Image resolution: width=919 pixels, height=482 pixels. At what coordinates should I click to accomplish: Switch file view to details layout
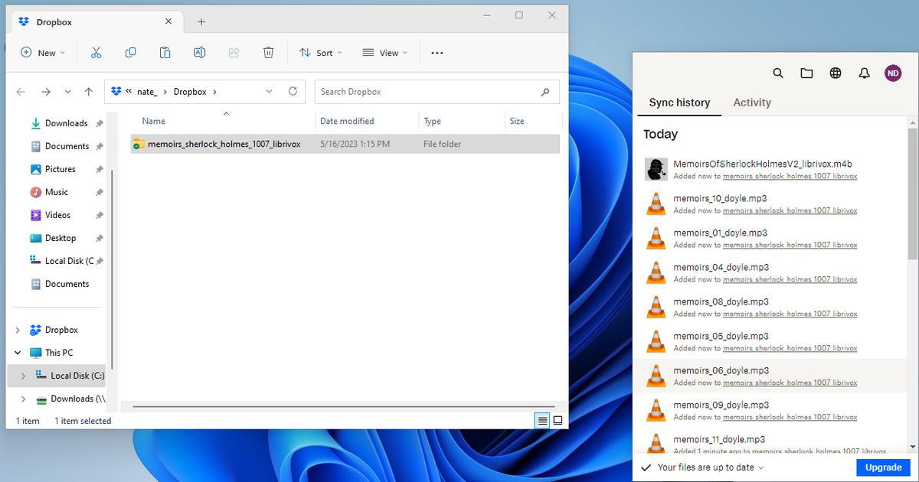point(542,420)
